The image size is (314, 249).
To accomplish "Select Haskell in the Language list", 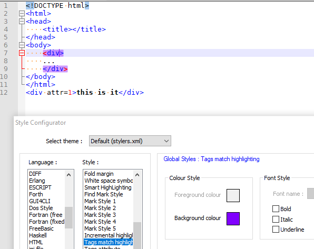I will (47, 235).
